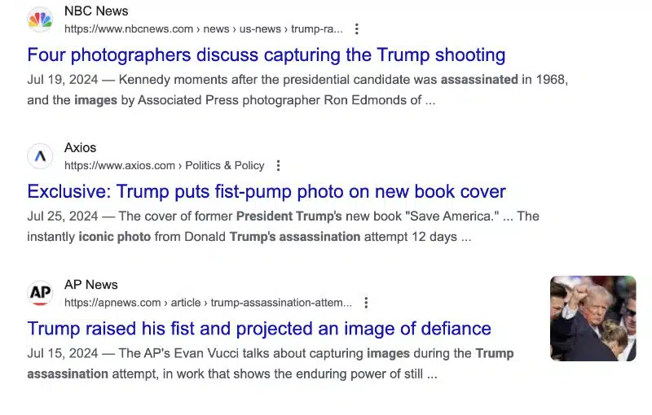Click the snippet mentioning 'Save America' book

click(x=283, y=226)
